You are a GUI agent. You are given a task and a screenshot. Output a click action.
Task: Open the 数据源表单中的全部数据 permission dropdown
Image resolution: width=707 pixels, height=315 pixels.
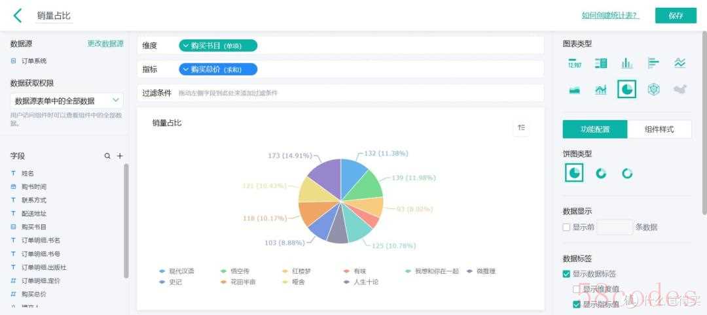pyautogui.click(x=67, y=101)
